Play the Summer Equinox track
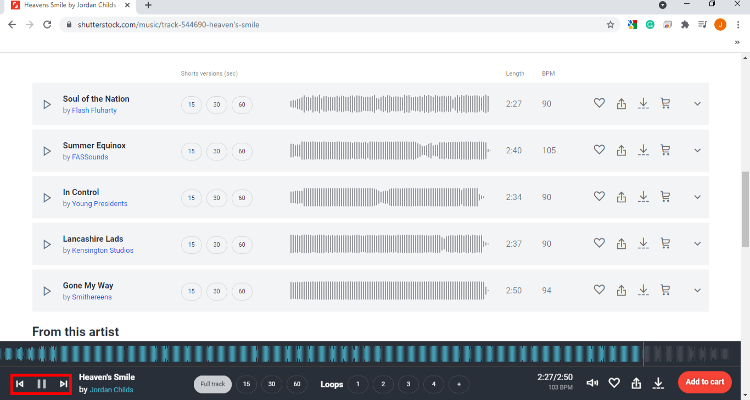The image size is (750, 400). point(47,151)
